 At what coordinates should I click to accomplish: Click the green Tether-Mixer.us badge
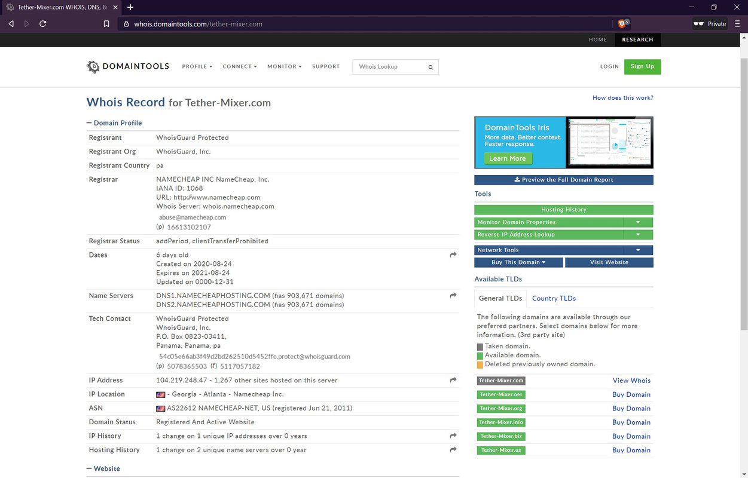pyautogui.click(x=501, y=451)
